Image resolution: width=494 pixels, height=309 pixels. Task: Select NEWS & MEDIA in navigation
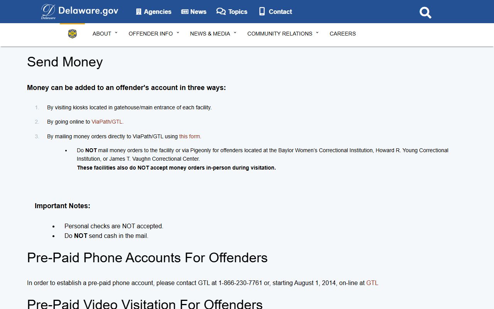[210, 34]
